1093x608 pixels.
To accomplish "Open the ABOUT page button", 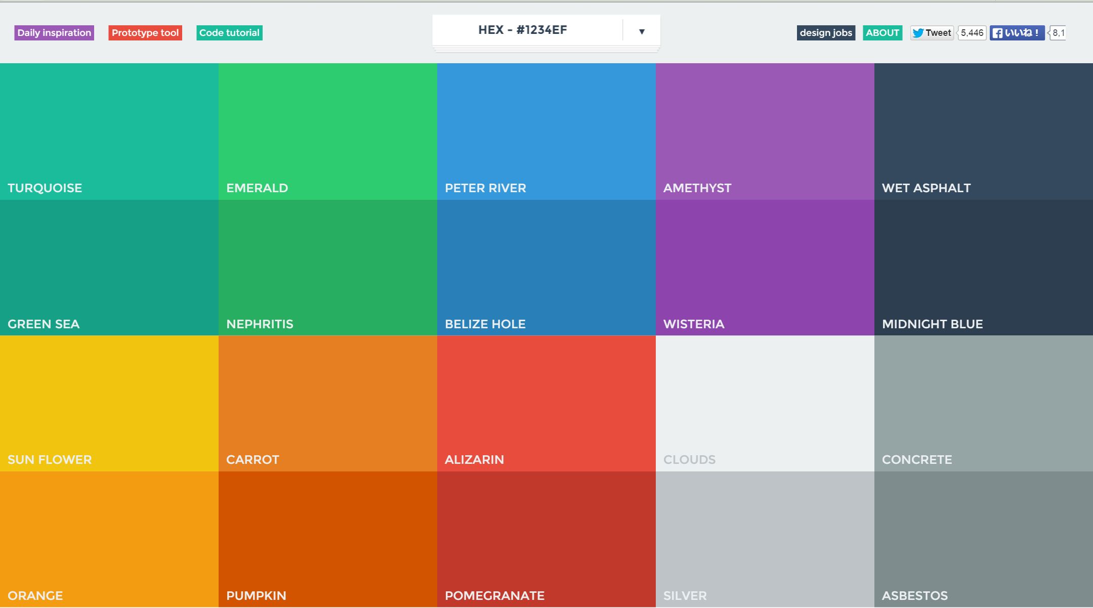I will 882,33.
